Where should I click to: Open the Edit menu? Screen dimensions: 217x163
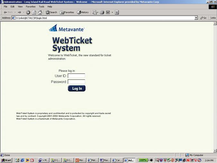13,6
